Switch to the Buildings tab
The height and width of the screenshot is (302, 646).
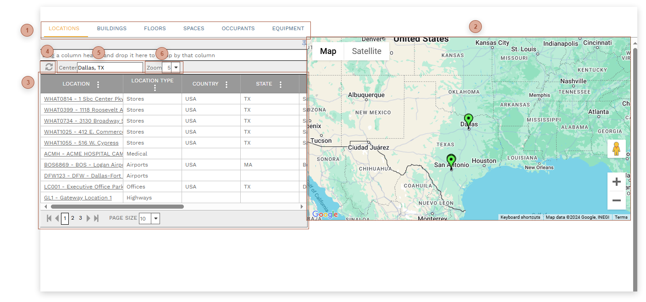coord(111,28)
